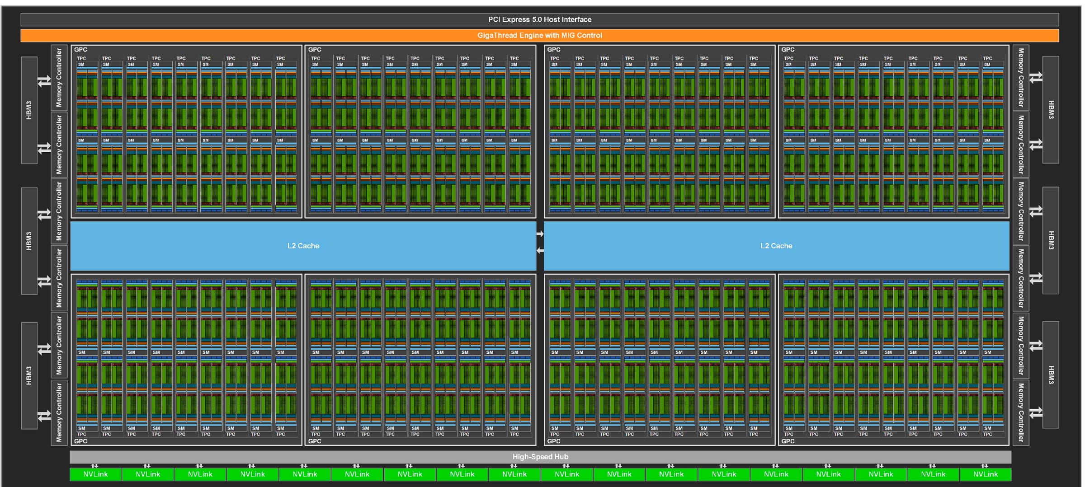Screen dimensions: 1085x487
Task: Select the GigaThread Engine with MIG Control bar
Action: (x=540, y=35)
